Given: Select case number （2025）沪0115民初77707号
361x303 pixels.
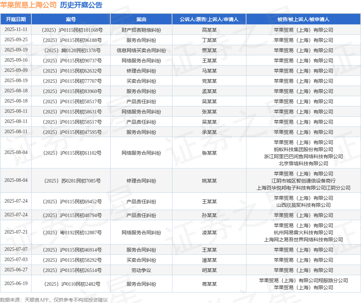Looking at the screenshot, I should tap(71, 81).
